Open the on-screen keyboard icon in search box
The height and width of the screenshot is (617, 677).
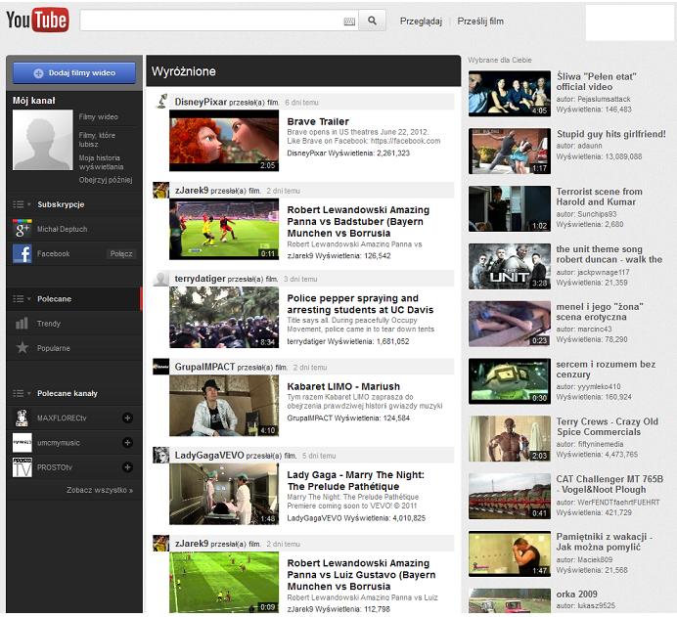pyautogui.click(x=349, y=21)
